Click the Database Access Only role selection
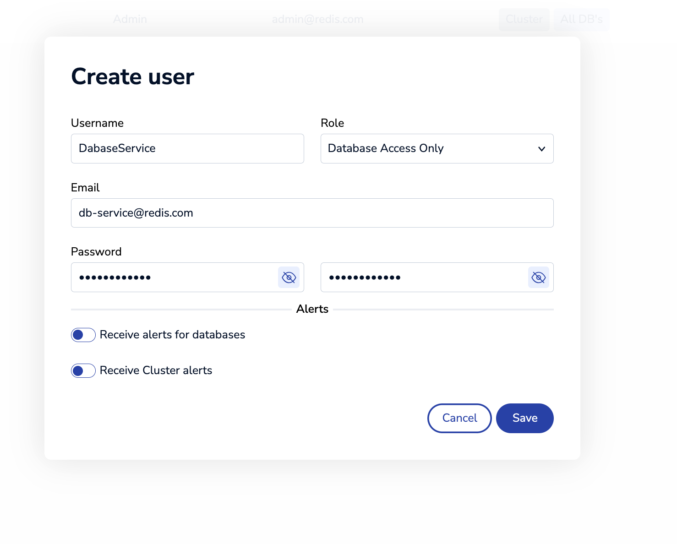 (386, 149)
